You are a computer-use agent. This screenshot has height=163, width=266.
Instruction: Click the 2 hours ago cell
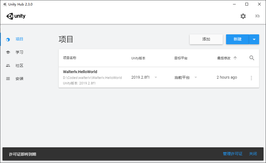click(x=227, y=77)
